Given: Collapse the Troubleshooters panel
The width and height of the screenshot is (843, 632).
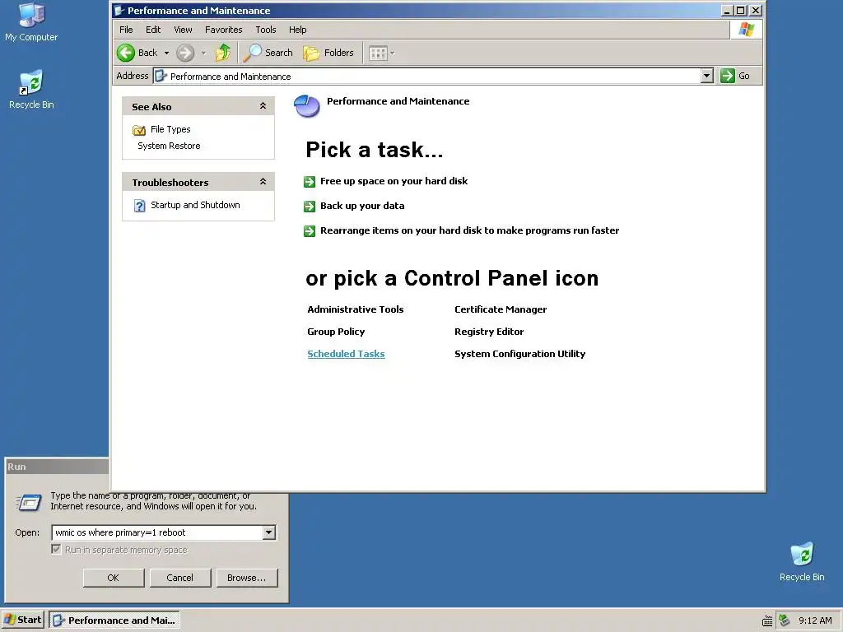Looking at the screenshot, I should point(263,182).
